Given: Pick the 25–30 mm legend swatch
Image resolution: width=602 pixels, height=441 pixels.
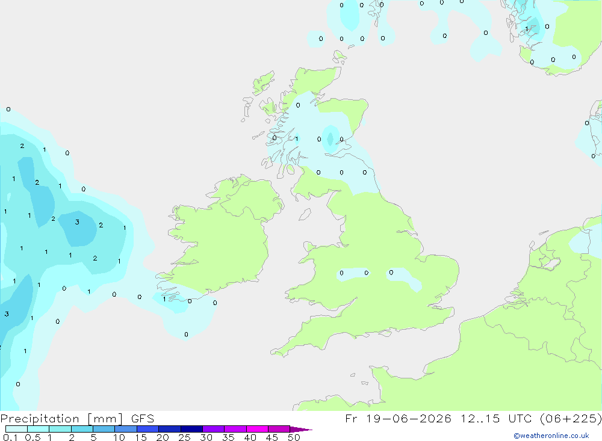Looking at the screenshot, I should 191,429.
